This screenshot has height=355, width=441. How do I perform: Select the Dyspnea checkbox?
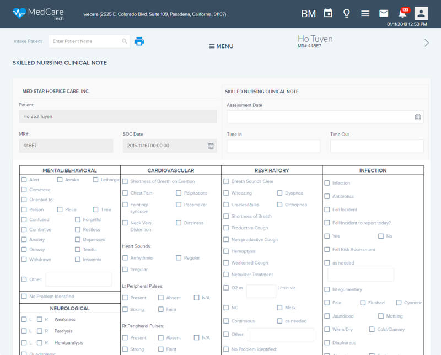(x=279, y=193)
